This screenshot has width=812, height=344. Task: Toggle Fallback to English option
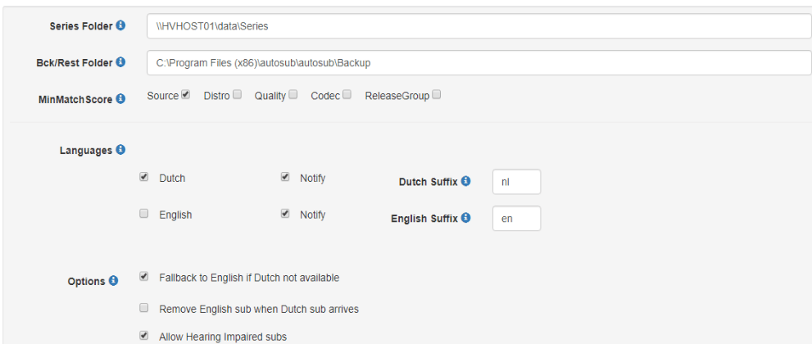coord(144,277)
